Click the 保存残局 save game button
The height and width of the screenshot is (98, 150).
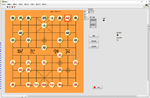coord(94,41)
